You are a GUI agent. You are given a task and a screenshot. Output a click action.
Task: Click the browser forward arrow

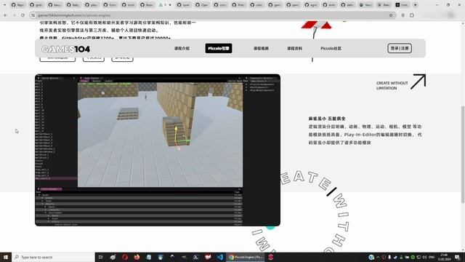point(14,15)
